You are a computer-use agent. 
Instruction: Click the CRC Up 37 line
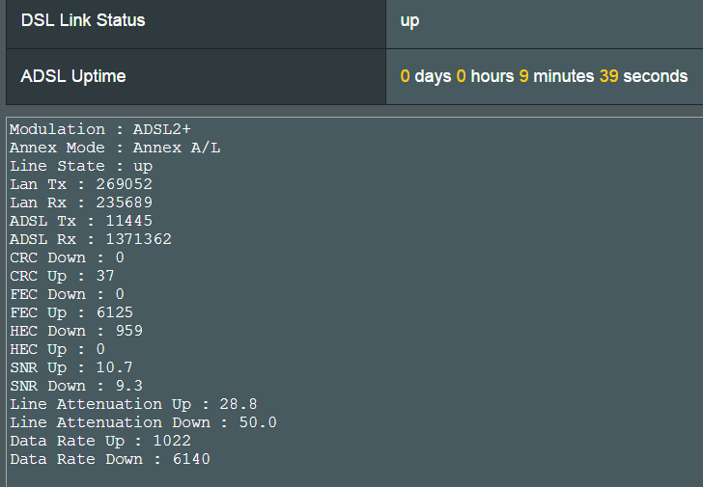[x=62, y=276]
